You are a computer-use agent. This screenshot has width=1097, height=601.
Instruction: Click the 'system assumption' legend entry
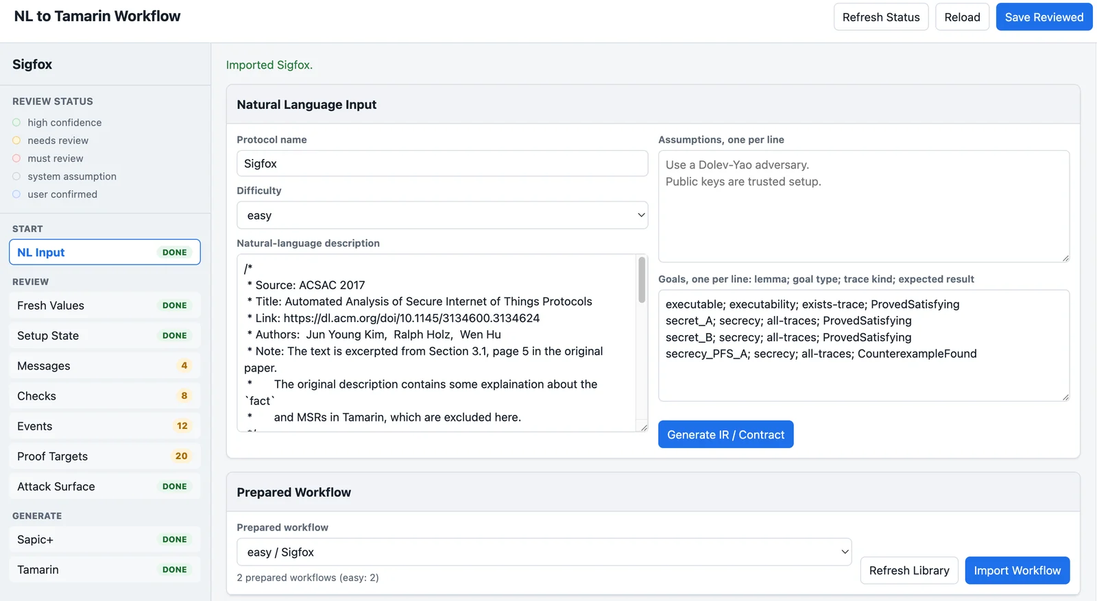(x=64, y=176)
